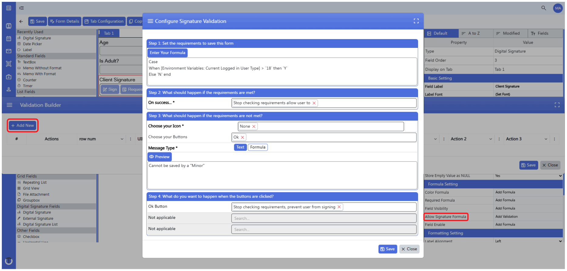This screenshot has height=271, width=567.
Task: Remove the 'prevent user from signing' tag
Action: click(x=339, y=207)
